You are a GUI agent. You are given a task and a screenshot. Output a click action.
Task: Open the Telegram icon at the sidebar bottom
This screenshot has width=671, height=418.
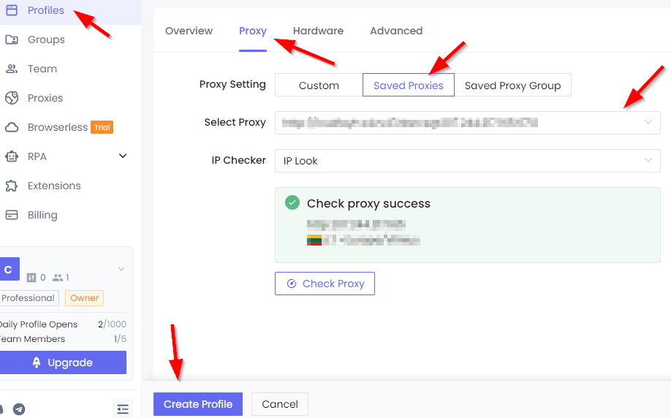click(x=19, y=409)
